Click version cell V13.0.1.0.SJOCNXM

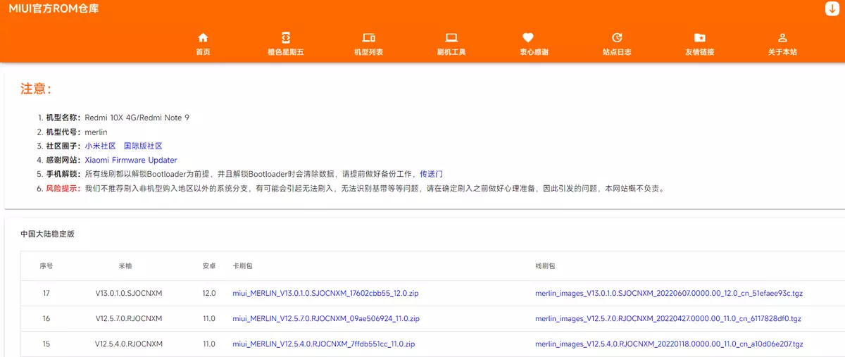[129, 293]
